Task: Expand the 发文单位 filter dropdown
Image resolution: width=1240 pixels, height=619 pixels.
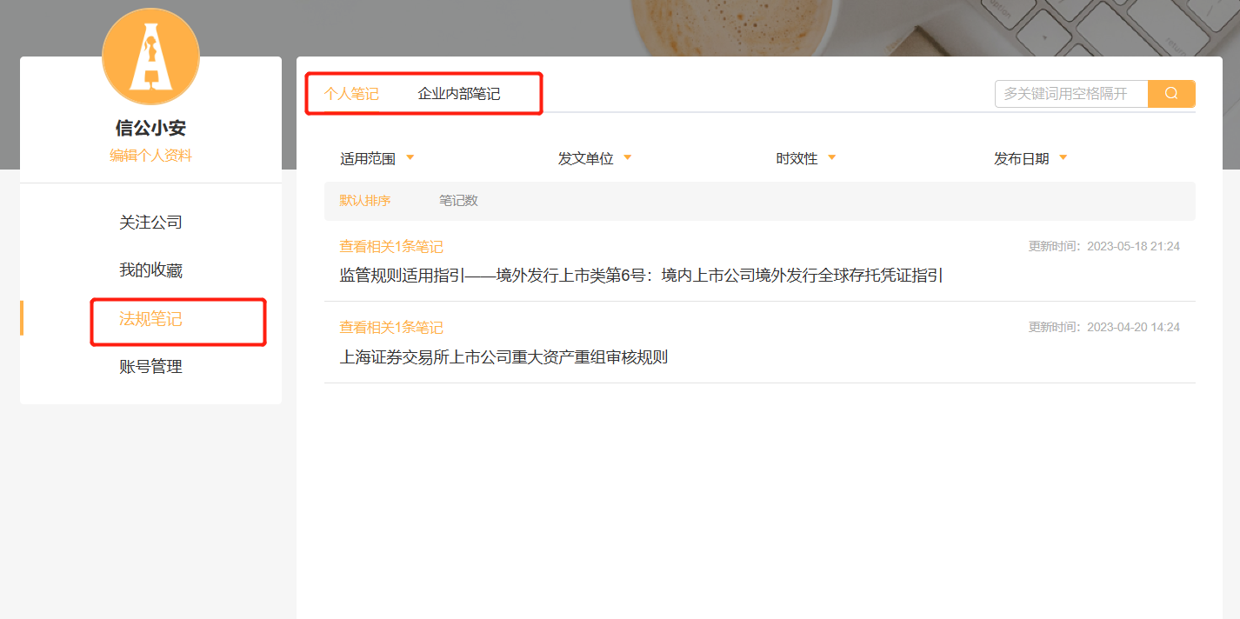Action: (596, 159)
